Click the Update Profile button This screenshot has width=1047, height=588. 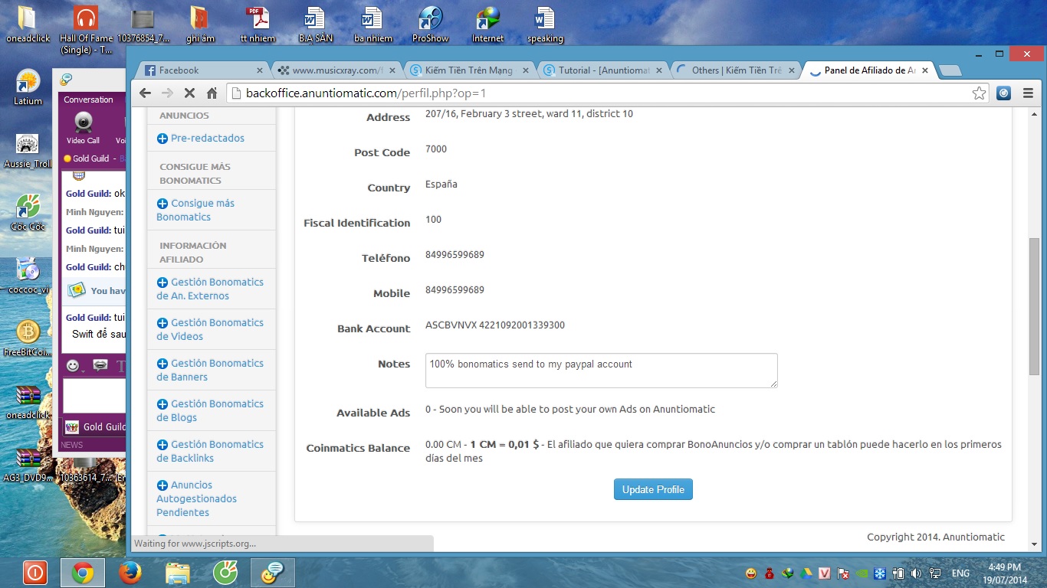[653, 489]
